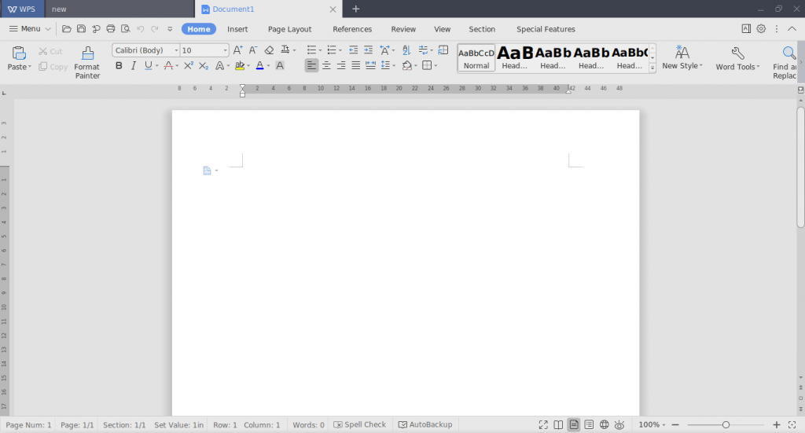The width and height of the screenshot is (805, 433).
Task: Click the zoom out minus button
Action: pos(675,425)
